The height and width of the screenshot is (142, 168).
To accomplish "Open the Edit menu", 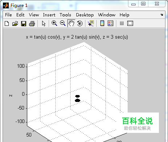I will 20,15.
